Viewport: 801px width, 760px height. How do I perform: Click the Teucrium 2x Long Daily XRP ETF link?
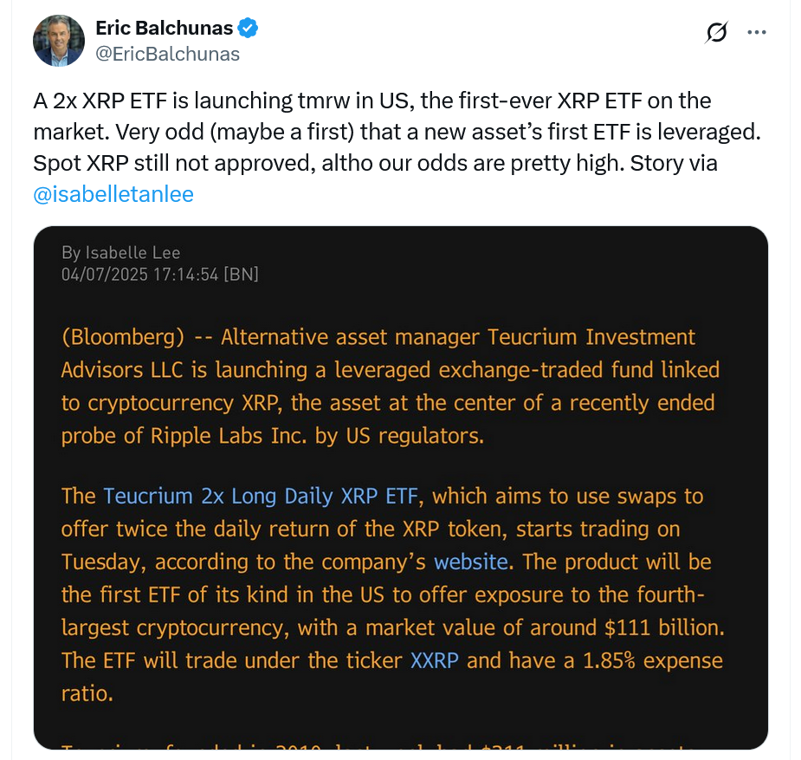pyautogui.click(x=261, y=497)
